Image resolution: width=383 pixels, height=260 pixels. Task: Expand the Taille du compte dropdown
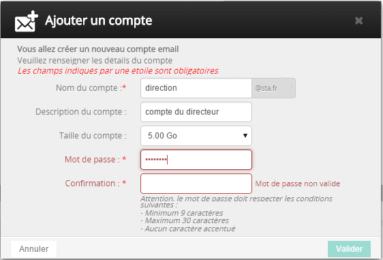tap(196, 136)
